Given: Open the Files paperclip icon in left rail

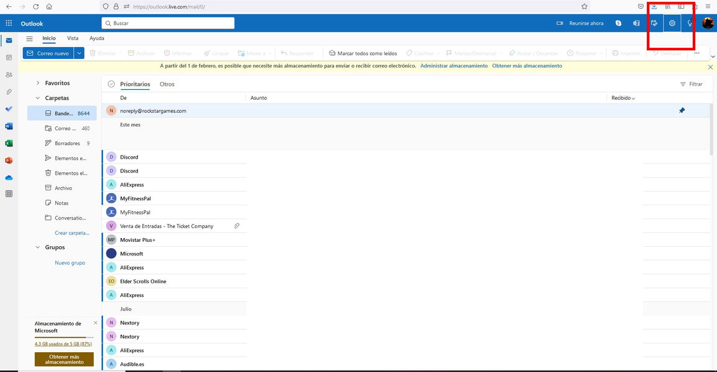Looking at the screenshot, I should pyautogui.click(x=9, y=92).
